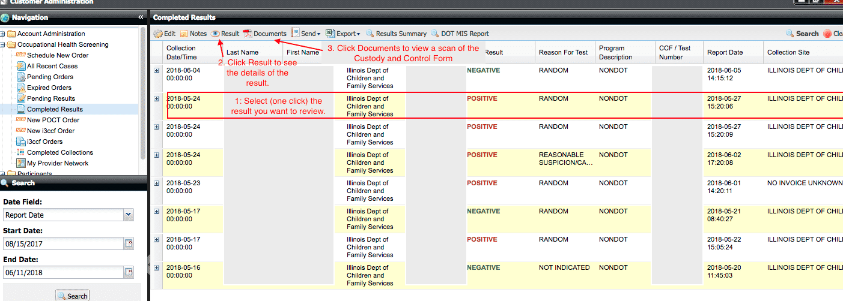Open Schedule New Order in navigation
The height and width of the screenshot is (301, 843).
pyautogui.click(x=57, y=55)
